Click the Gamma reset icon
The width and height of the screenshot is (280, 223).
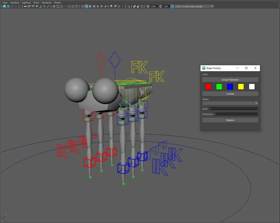click(x=160, y=6)
